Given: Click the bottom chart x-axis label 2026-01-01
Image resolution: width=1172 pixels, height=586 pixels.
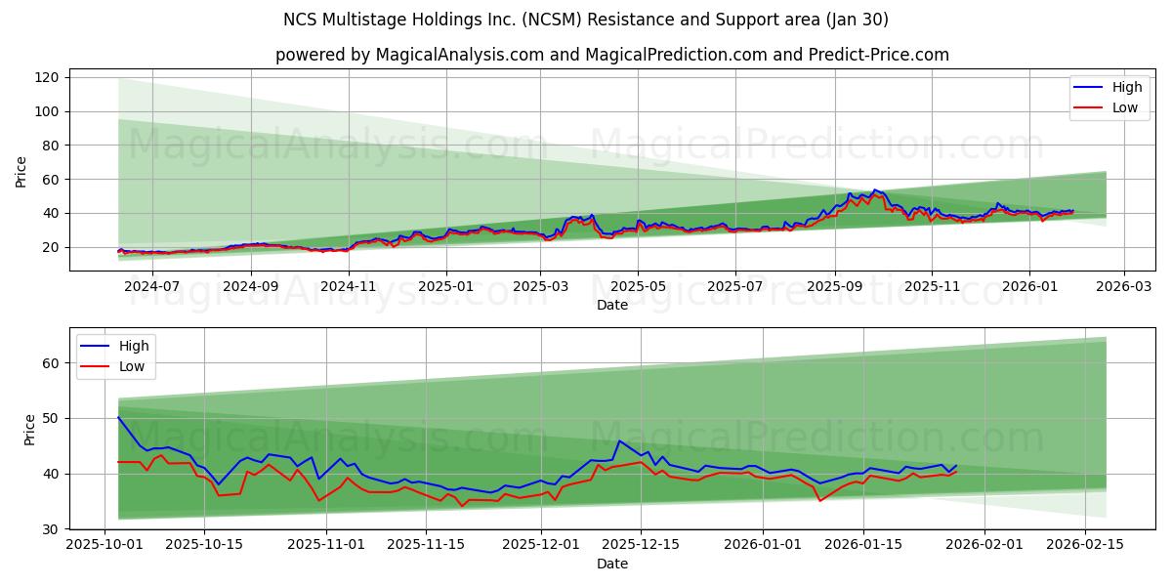Looking at the screenshot, I should point(763,545).
